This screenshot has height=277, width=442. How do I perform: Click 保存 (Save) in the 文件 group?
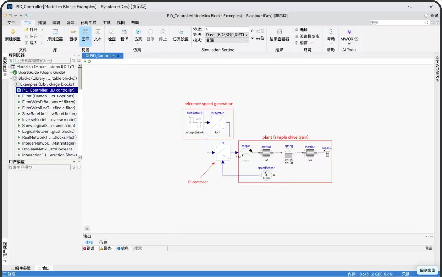(x=31, y=36)
